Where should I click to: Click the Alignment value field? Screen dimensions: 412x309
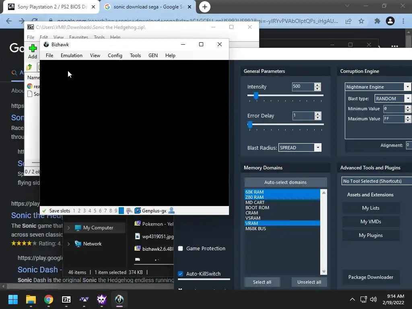[x=409, y=145]
